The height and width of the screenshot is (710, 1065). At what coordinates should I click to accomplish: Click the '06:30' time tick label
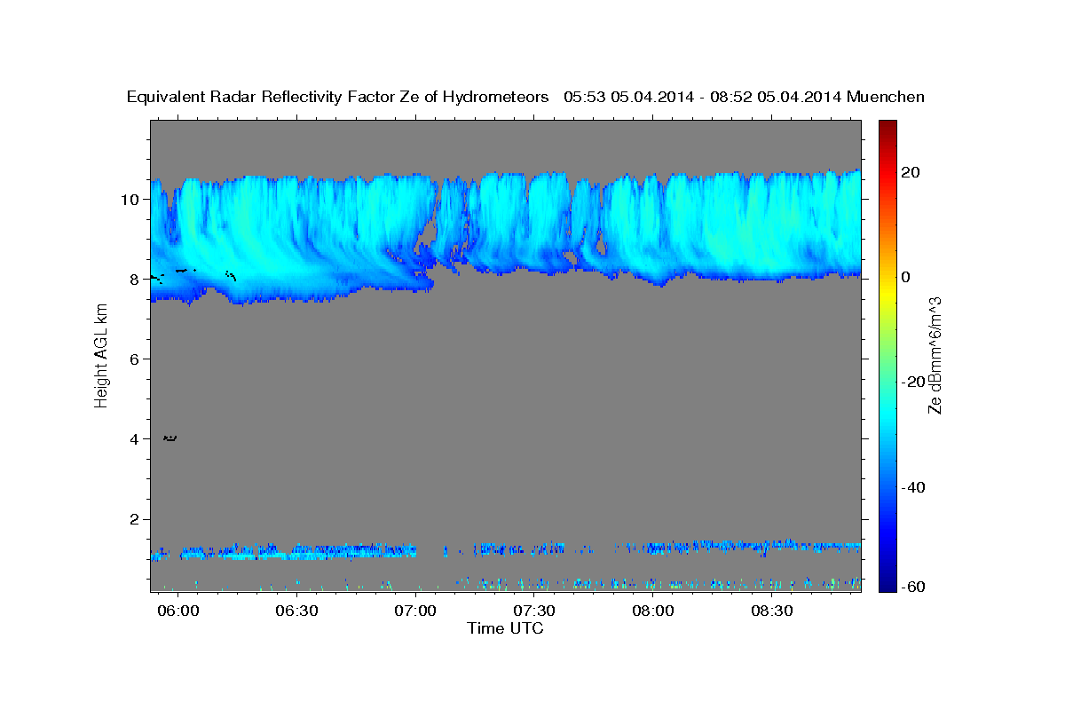(296, 611)
